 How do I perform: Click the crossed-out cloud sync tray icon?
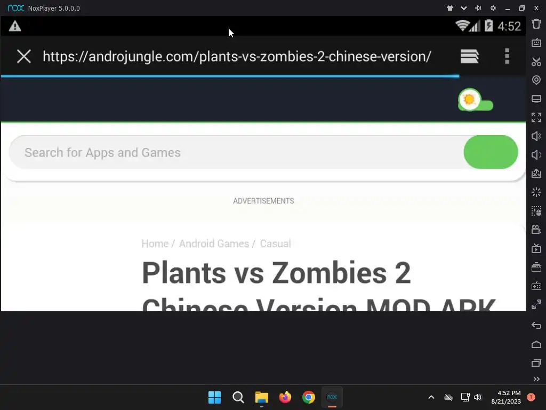(x=448, y=397)
